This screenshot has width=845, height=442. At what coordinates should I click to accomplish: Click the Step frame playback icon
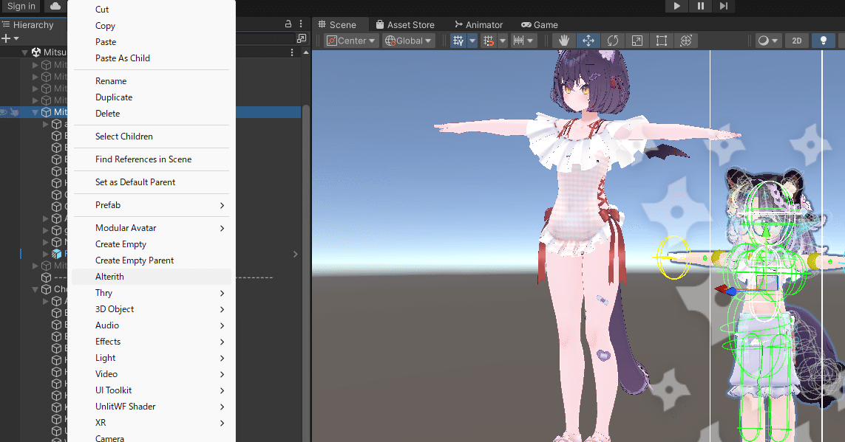723,6
